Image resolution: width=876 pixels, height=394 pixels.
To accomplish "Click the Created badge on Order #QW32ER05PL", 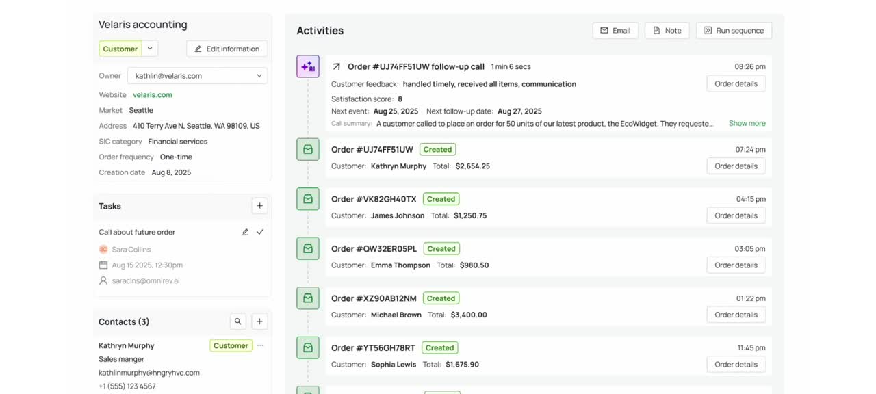I will pos(441,249).
